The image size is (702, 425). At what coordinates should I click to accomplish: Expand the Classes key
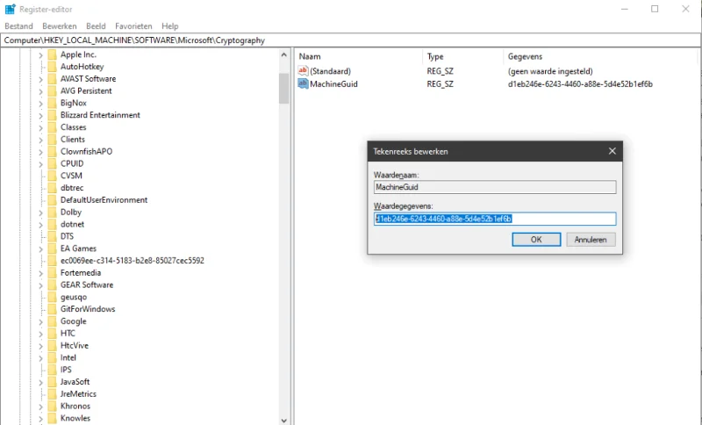pos(40,127)
